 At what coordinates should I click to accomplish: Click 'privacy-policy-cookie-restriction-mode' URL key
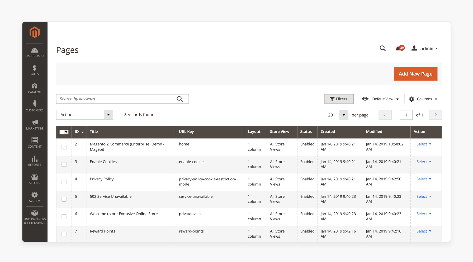pos(207,181)
